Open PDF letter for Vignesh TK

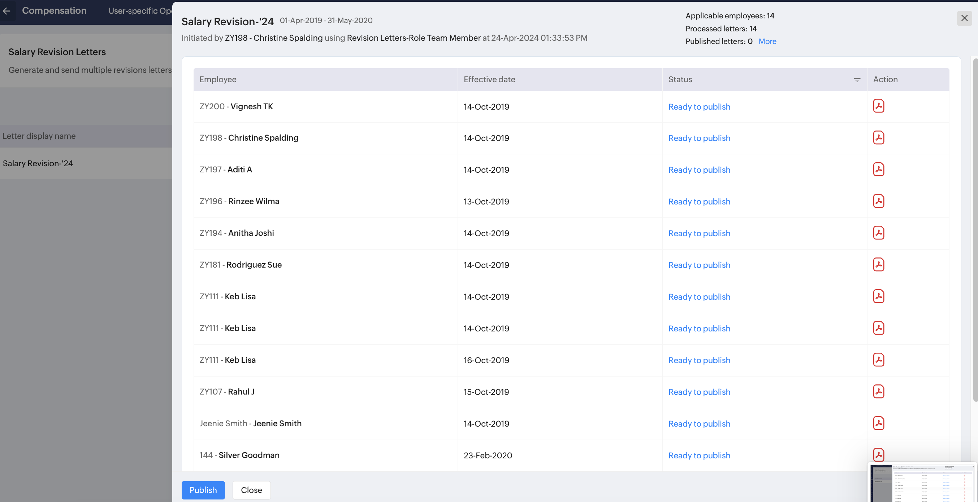pos(878,106)
